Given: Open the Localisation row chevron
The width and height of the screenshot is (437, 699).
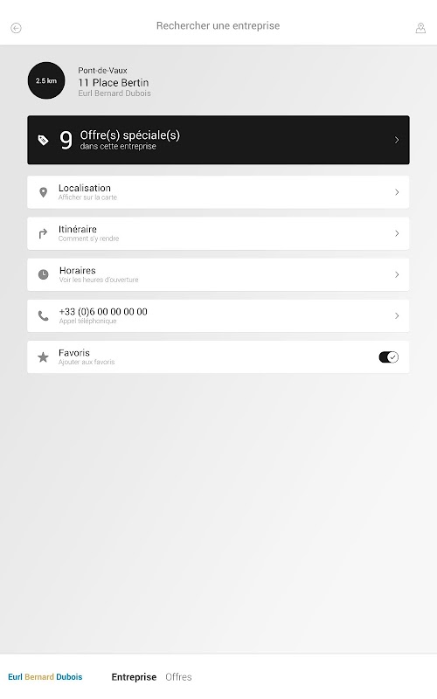Looking at the screenshot, I should coord(397,192).
